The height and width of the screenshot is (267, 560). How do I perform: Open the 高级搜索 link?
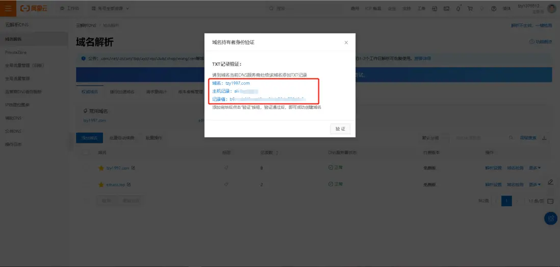[528, 138]
